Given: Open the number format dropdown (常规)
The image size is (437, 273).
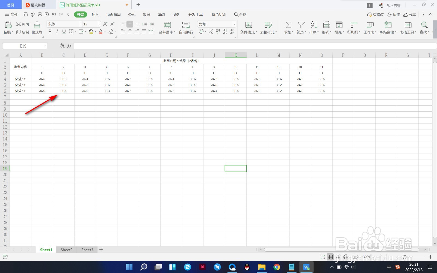Looking at the screenshot, I should pyautogui.click(x=234, y=24).
